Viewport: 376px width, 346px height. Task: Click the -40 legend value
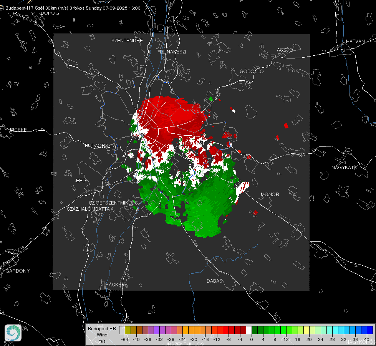pyautogui.click(x=136, y=339)
